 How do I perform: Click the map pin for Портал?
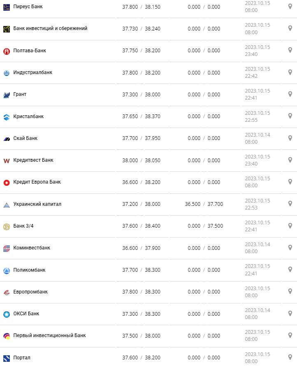pyautogui.click(x=290, y=358)
